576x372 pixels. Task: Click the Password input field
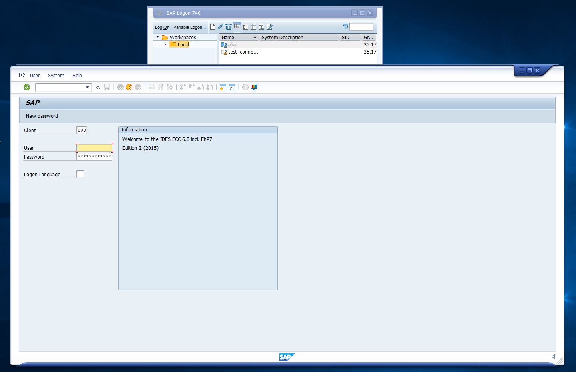pos(94,157)
